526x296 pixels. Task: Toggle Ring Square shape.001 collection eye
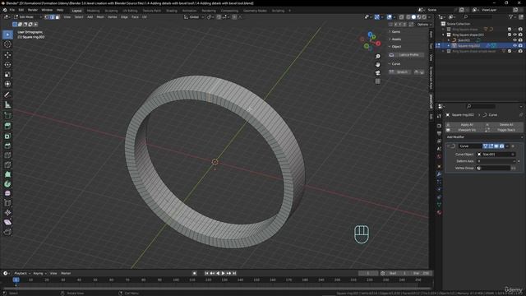tap(514, 35)
